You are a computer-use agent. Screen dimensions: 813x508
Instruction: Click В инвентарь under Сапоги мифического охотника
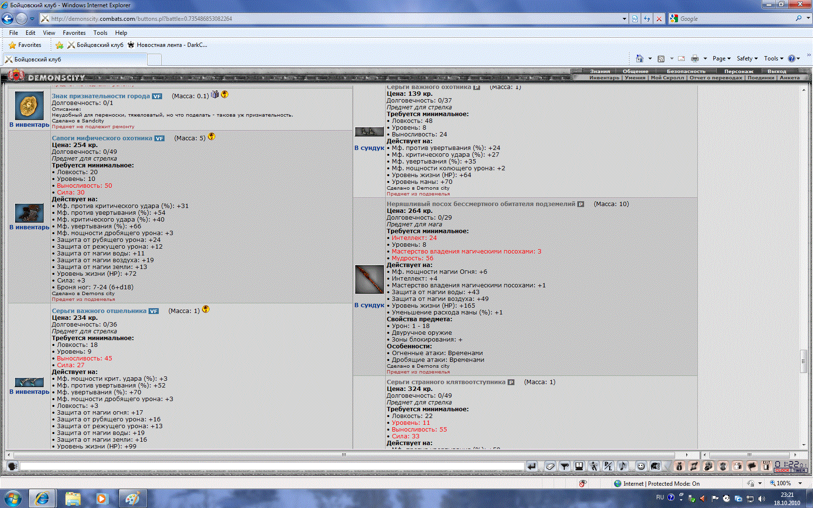coord(30,227)
